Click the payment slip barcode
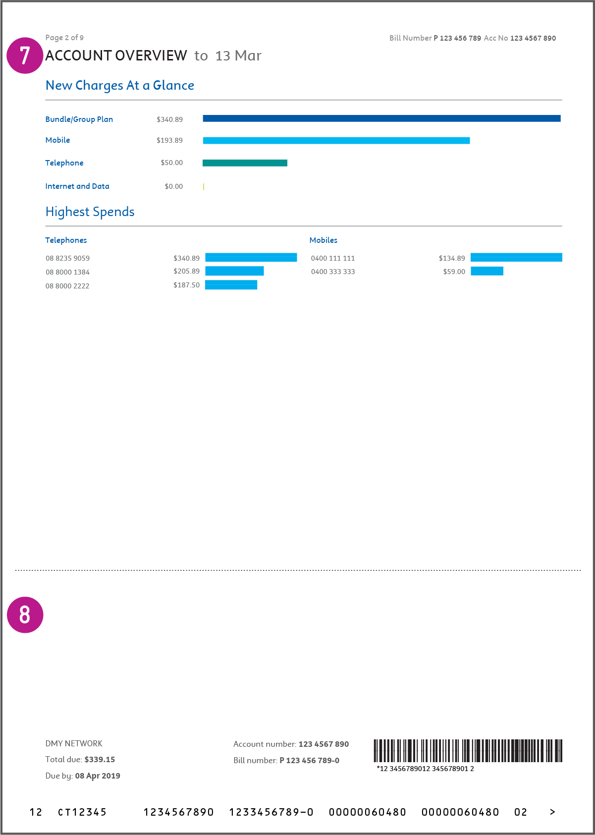 tap(468, 750)
